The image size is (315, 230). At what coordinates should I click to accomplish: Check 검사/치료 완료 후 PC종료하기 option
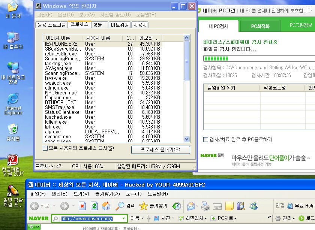[205, 139]
